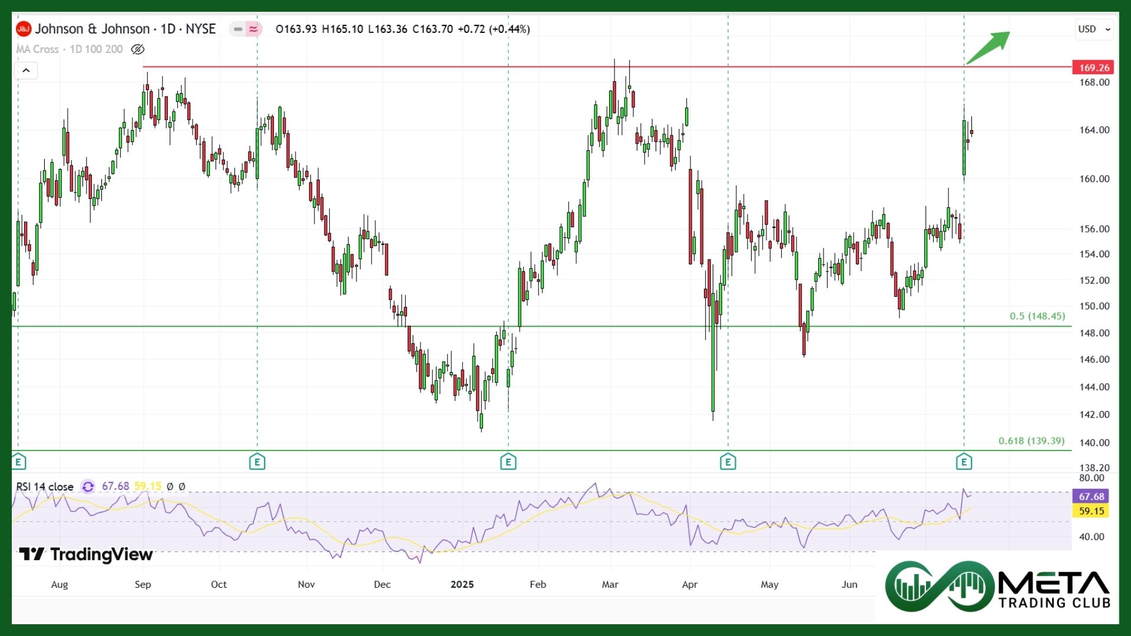Click the earnings E marker in mid April
Image resolution: width=1131 pixels, height=636 pixels.
pyautogui.click(x=728, y=462)
